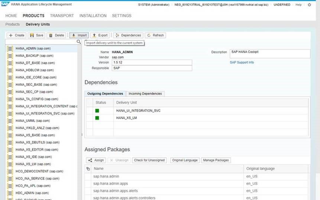320x200 pixels.
Task: Show the Outgoing Dependencies tab
Action: click(105, 93)
